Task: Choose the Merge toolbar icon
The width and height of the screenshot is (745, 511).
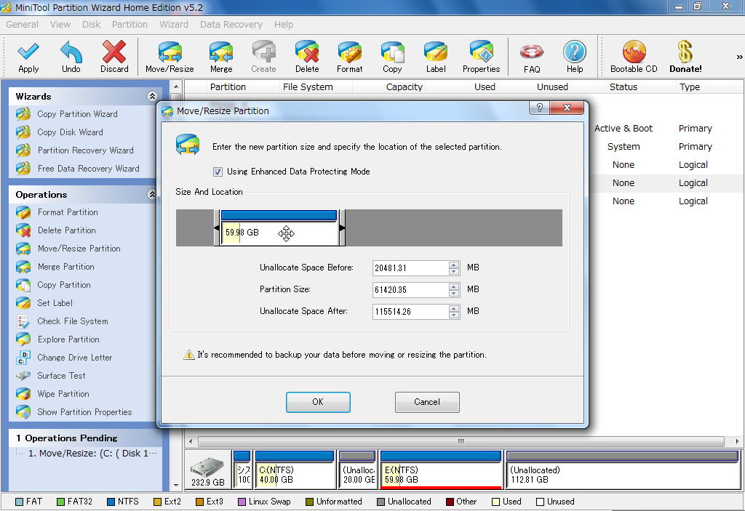Action: 221,57
